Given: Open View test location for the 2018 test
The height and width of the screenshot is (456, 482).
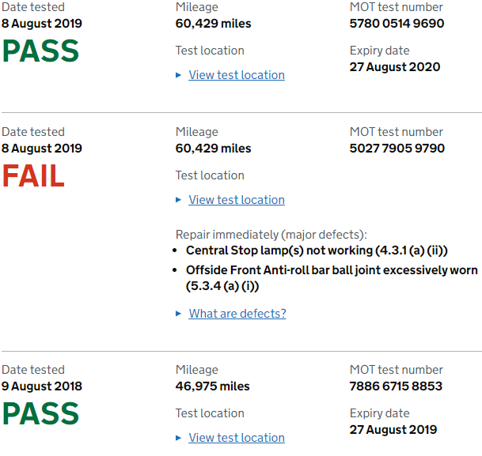Looking at the screenshot, I should tap(237, 438).
